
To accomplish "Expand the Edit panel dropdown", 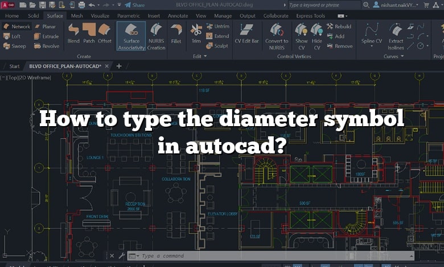I will coord(205,56).
